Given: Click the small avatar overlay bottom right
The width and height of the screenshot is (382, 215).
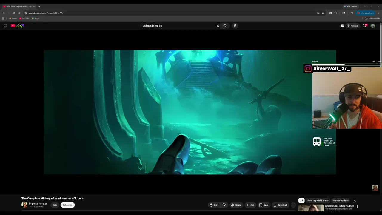Looking at the screenshot, I should 375,188.
